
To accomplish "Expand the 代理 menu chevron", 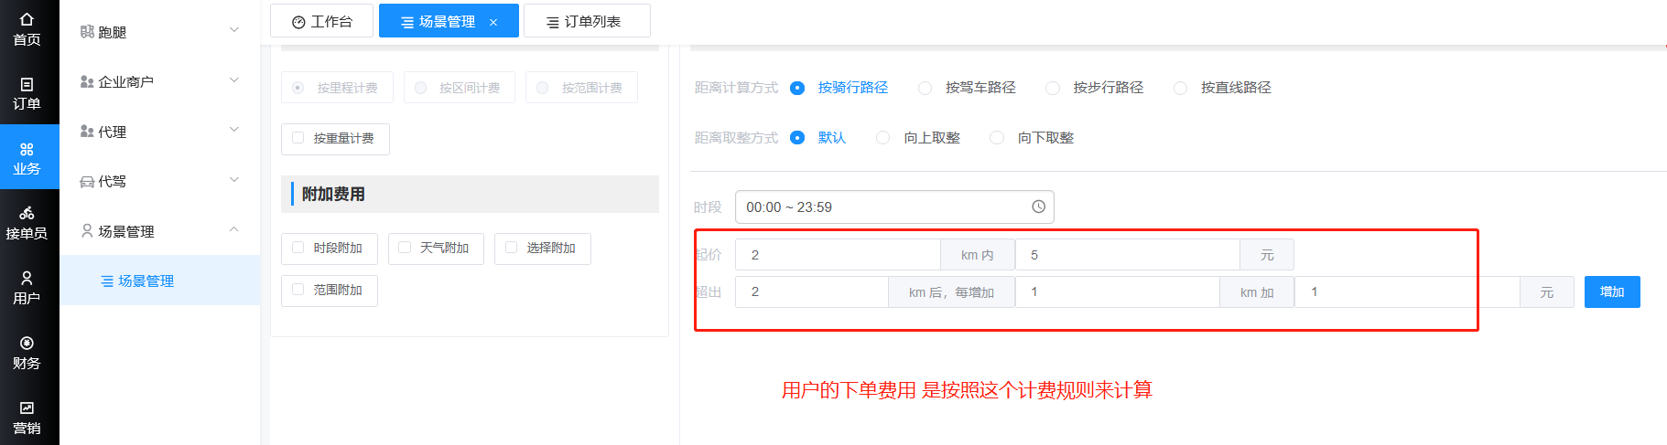I will tap(234, 131).
